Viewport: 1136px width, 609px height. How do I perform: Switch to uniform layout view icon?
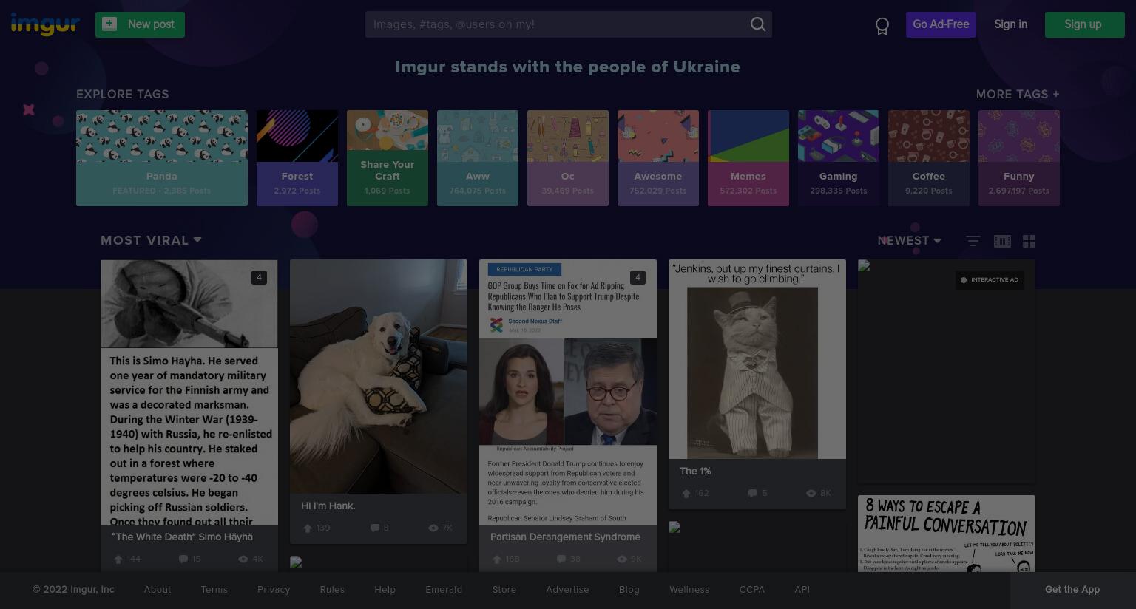pos(1029,241)
